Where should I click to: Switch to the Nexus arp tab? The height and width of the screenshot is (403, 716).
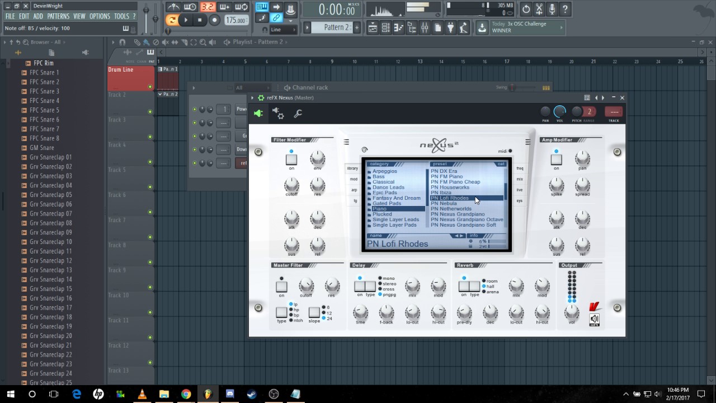(x=354, y=190)
